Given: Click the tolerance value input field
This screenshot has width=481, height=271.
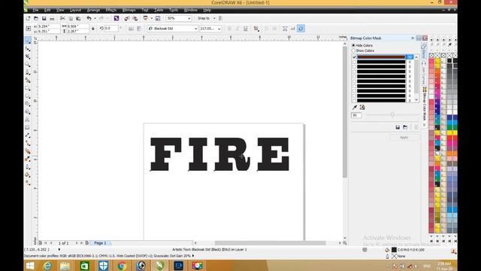Looking at the screenshot, I should click(x=356, y=115).
